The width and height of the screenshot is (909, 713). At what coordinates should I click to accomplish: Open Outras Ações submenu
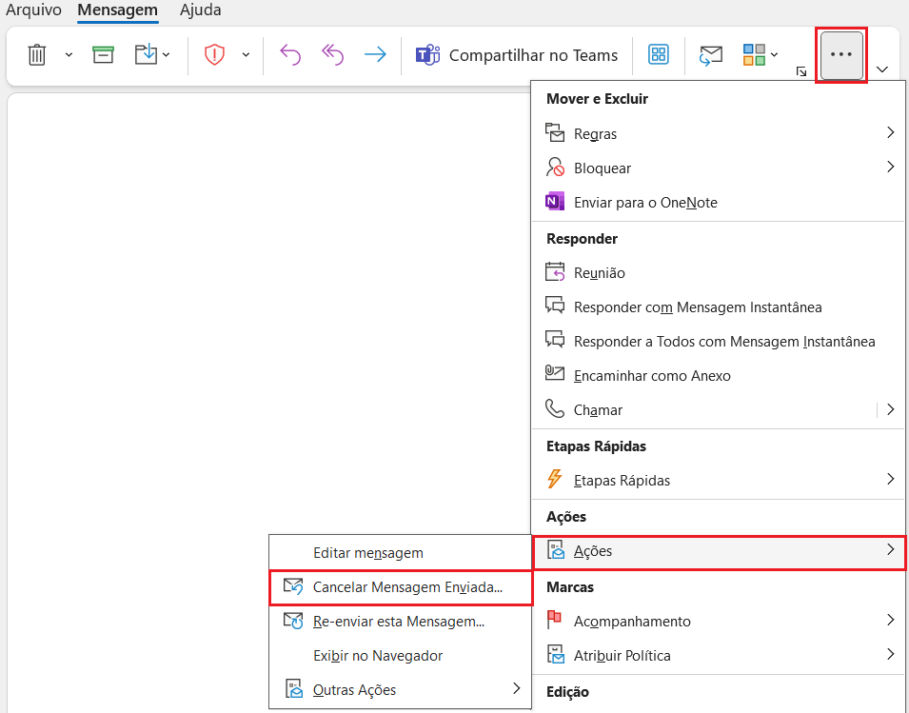click(x=400, y=690)
